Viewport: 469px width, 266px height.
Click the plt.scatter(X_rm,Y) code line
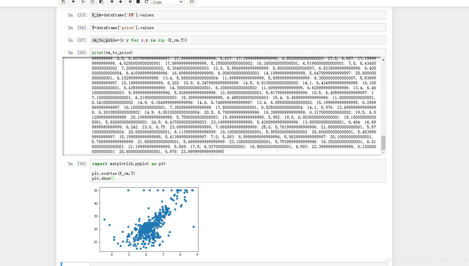(113, 174)
